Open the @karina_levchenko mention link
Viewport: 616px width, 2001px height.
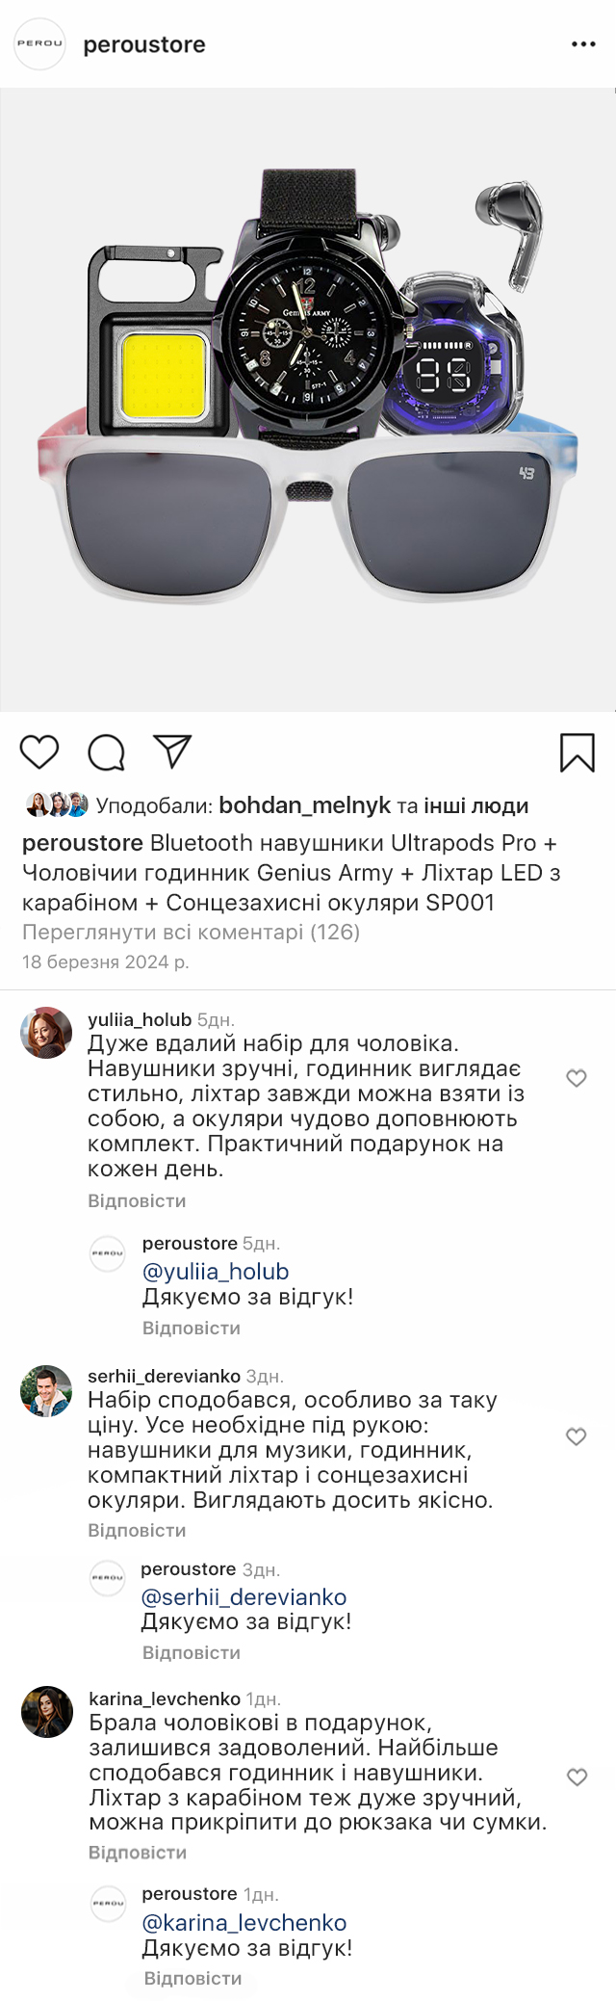(x=244, y=1923)
